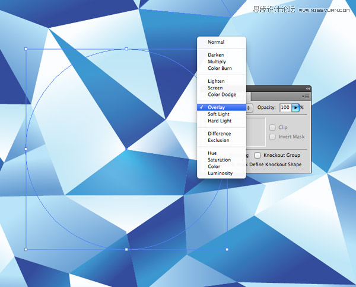Image resolution: width=356 pixels, height=287 pixels.
Task: Click the bottom-left bounding box handle
Action: pos(26,249)
